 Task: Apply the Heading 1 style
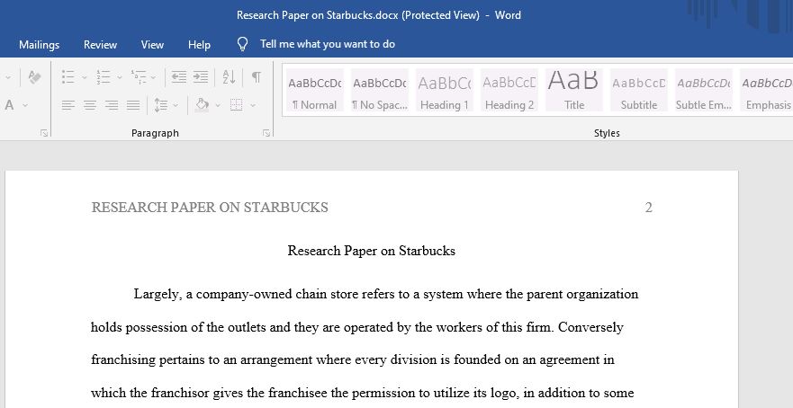tap(444, 91)
